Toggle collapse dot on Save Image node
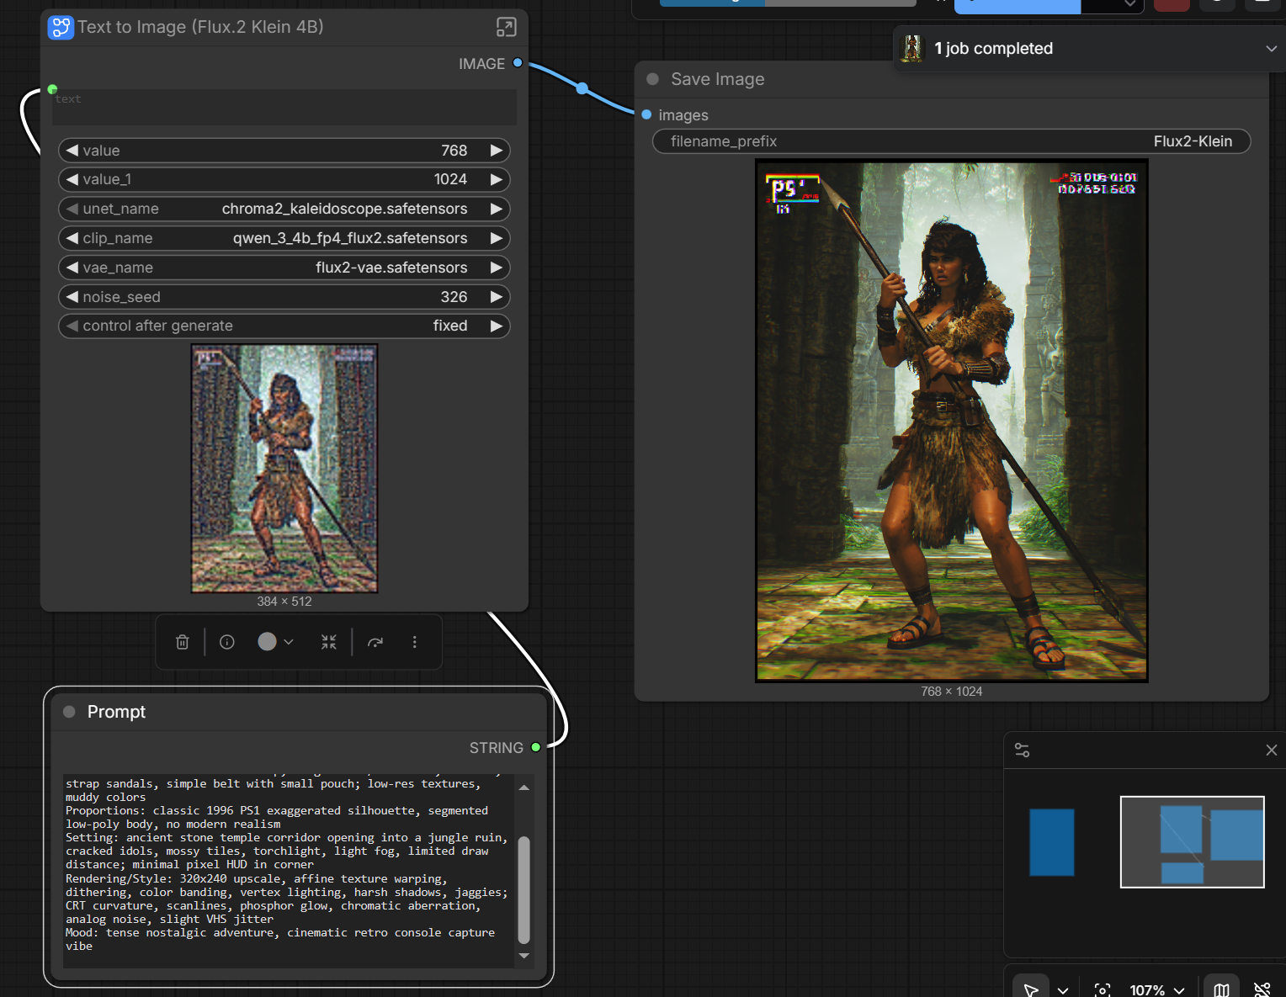1286x997 pixels. (x=652, y=79)
